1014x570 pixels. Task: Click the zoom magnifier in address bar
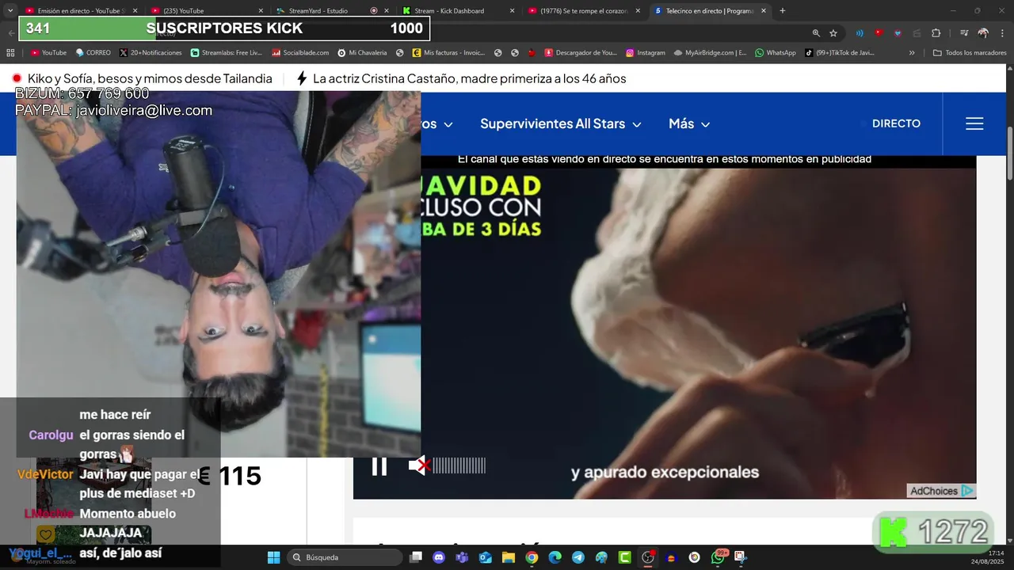click(816, 33)
